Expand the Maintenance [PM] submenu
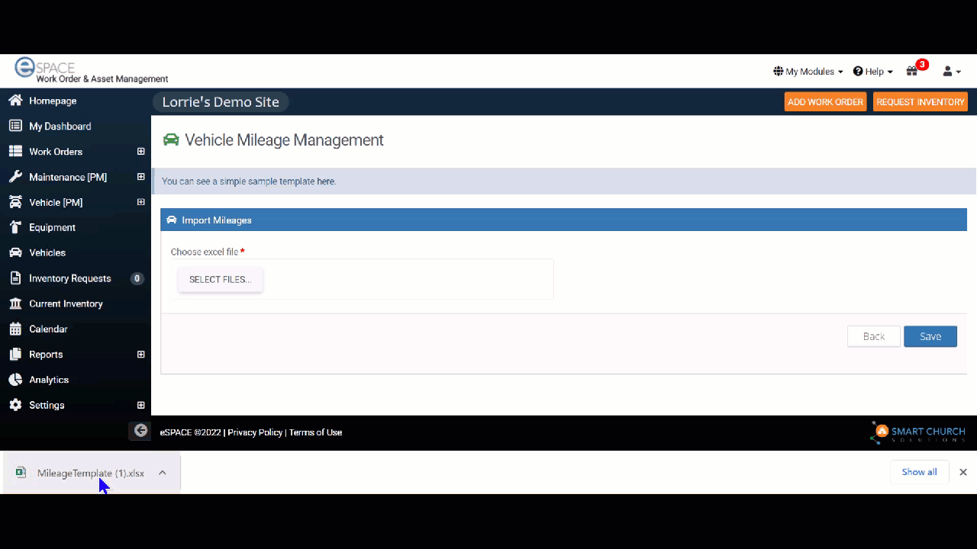977x549 pixels. coord(140,177)
